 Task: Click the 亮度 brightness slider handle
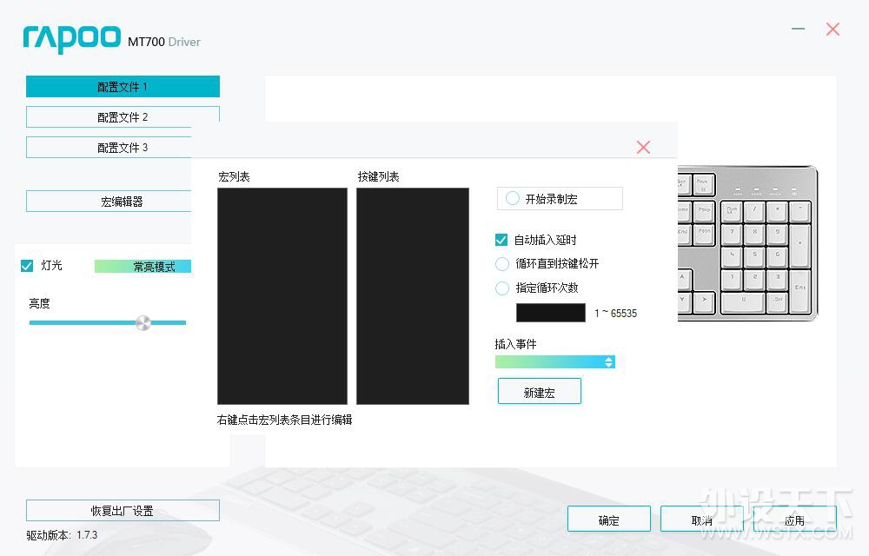click(x=143, y=322)
